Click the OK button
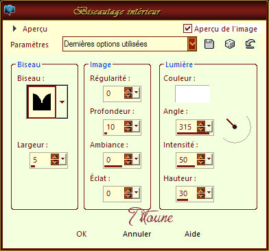This screenshot has width=269, height=251. click(82, 234)
